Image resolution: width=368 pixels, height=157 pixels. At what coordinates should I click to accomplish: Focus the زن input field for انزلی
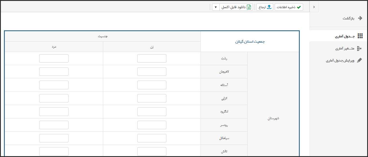[x=152, y=98]
